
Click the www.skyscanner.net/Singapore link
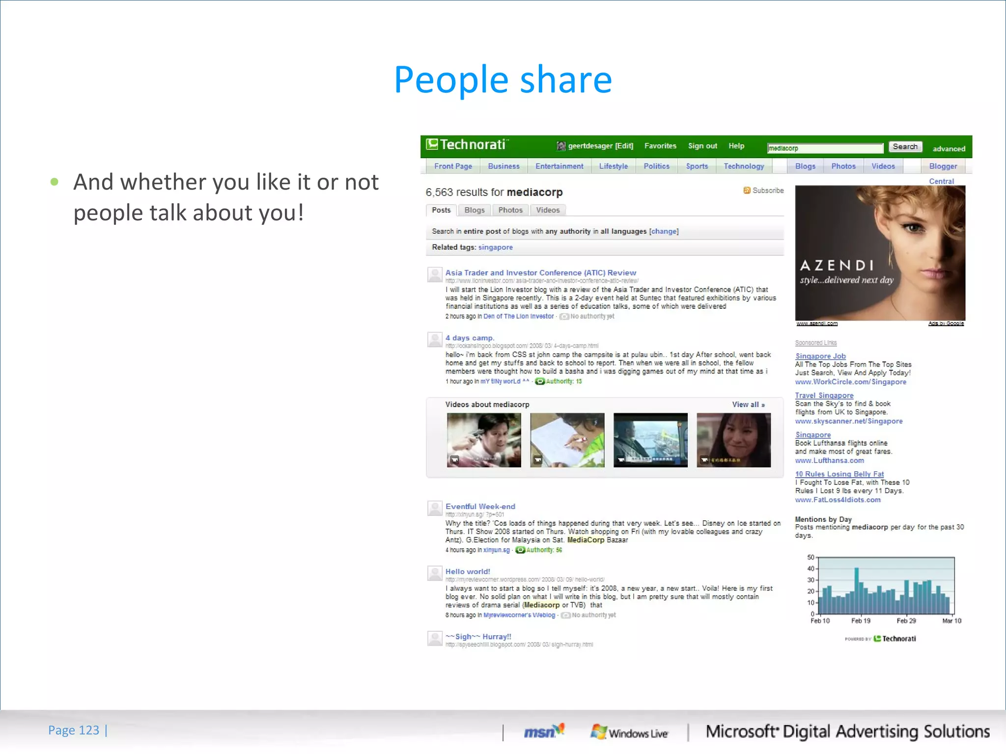click(848, 421)
